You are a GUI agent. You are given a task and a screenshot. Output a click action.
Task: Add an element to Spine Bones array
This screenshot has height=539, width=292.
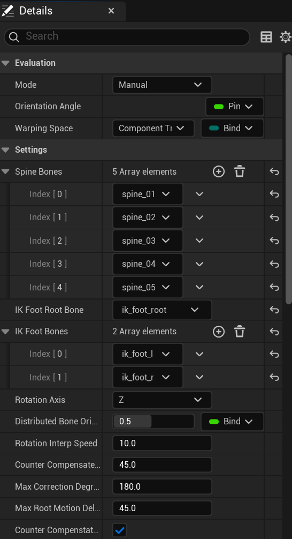click(219, 171)
